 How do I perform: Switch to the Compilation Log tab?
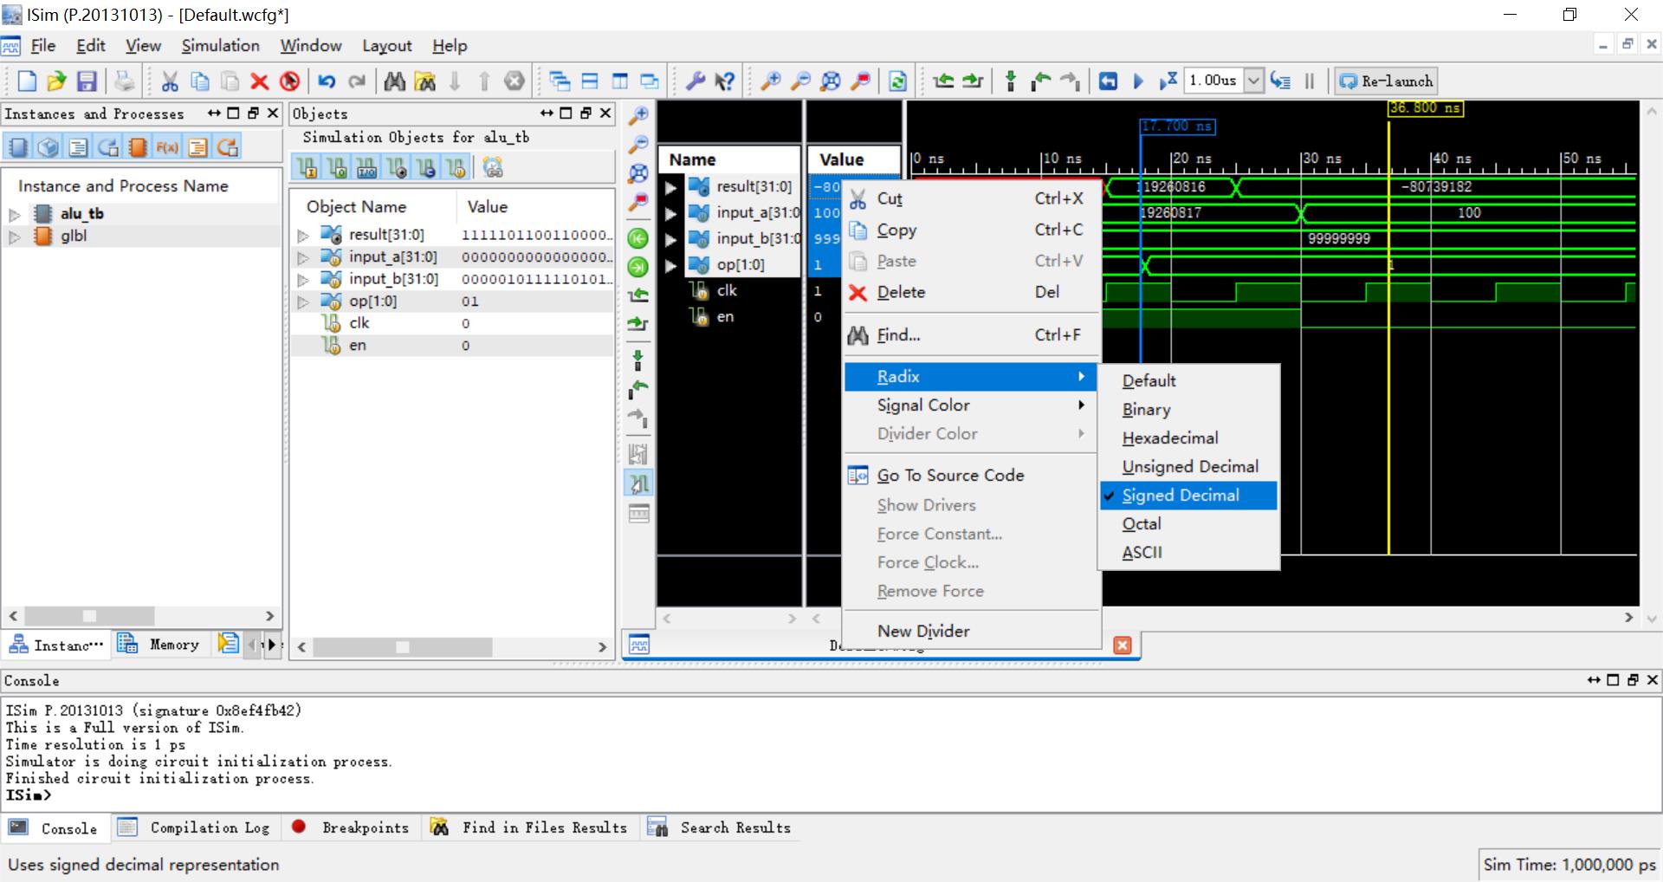click(x=196, y=827)
